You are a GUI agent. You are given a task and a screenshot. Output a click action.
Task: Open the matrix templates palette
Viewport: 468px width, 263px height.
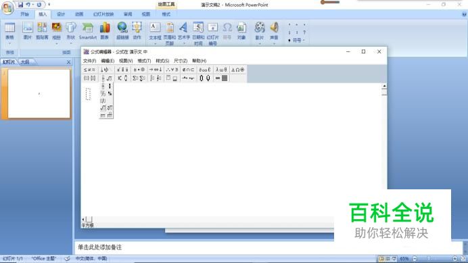click(x=221, y=78)
